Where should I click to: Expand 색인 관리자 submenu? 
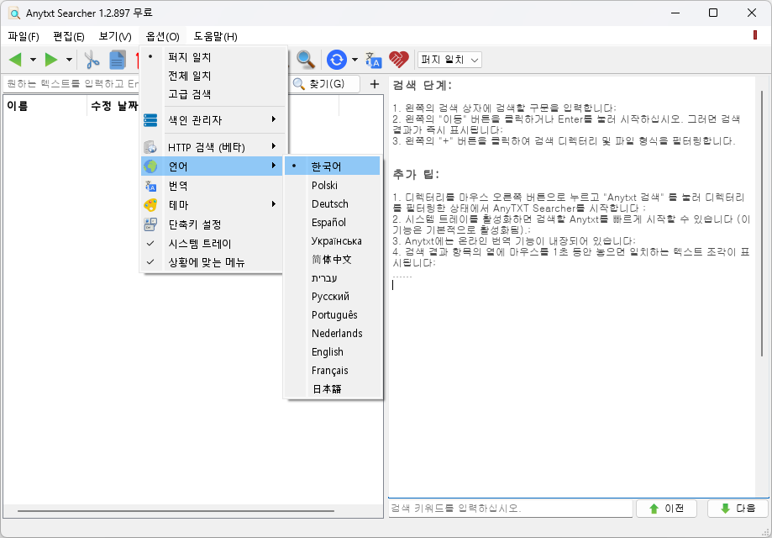tap(273, 119)
